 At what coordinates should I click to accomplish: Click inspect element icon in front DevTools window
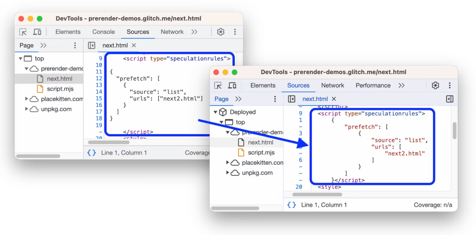218,85
